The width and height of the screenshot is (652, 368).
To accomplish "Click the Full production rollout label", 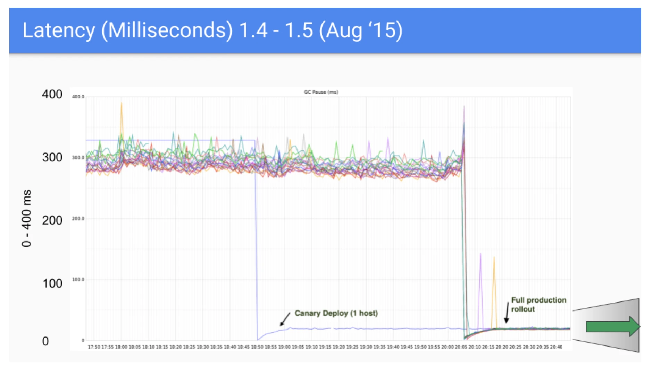I will click(x=538, y=305).
